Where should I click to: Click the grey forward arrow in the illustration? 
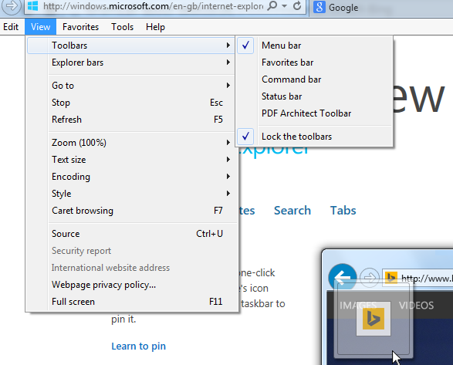point(370,278)
